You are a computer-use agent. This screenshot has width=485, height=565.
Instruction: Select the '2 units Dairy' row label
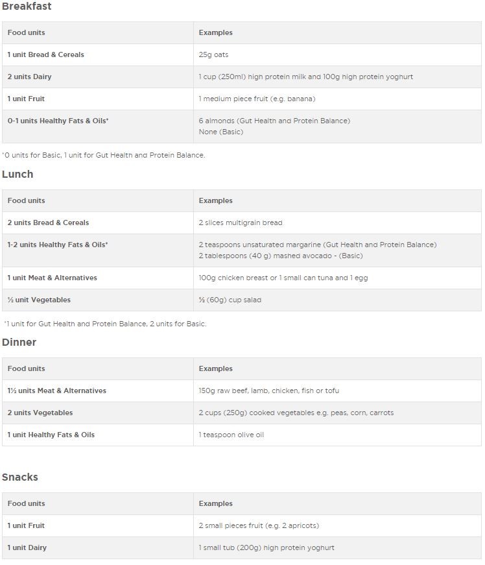(x=30, y=77)
